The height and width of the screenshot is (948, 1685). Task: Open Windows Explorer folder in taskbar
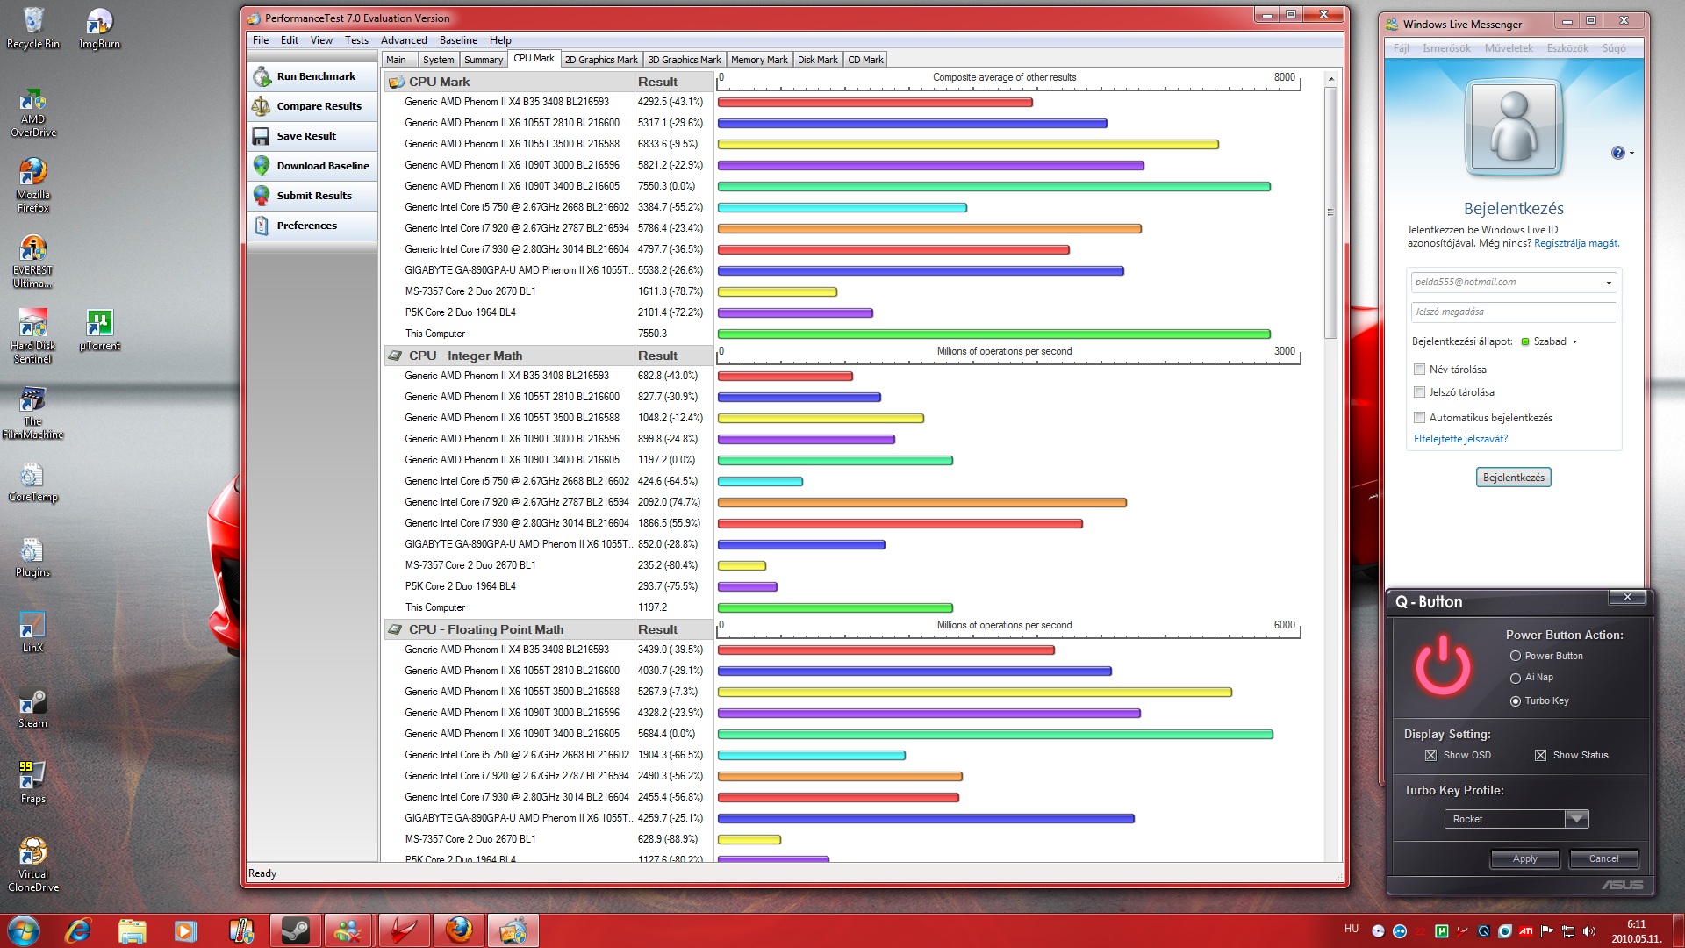133,930
